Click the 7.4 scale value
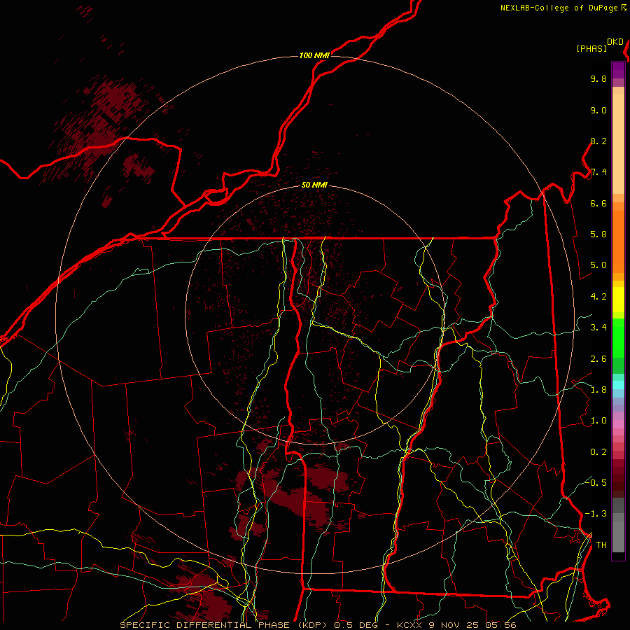This screenshot has height=630, width=630. tap(598, 172)
